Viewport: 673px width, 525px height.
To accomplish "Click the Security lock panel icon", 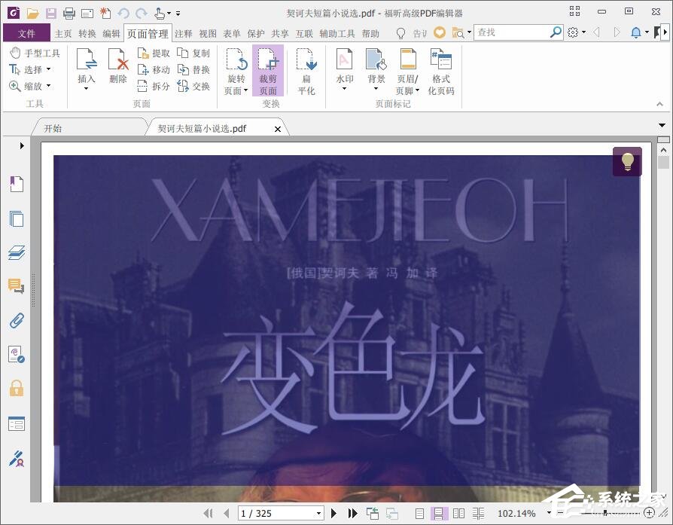I will coord(17,389).
